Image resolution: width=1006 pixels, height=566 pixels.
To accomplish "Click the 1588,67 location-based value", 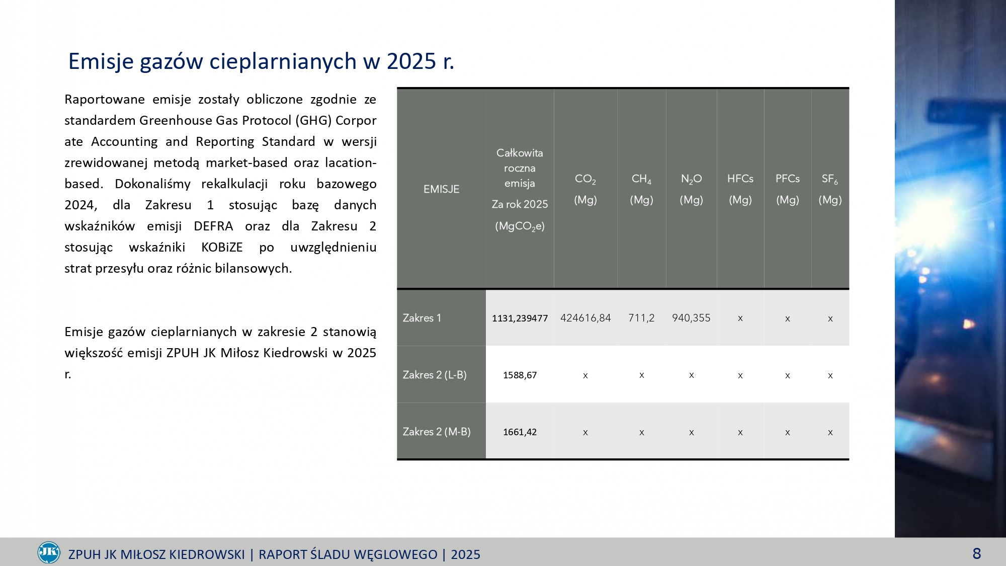I will 520,375.
